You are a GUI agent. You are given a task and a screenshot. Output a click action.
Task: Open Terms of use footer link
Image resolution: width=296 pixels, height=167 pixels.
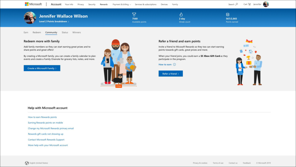[x=218, y=163]
